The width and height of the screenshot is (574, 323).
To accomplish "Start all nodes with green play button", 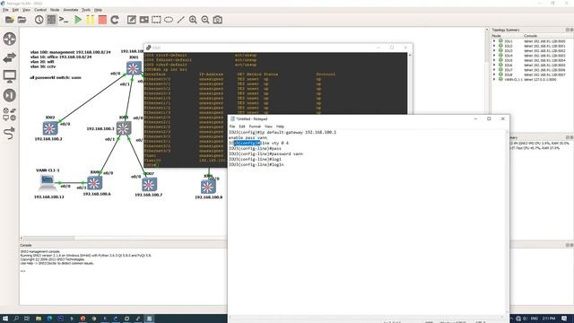I will point(78,20).
